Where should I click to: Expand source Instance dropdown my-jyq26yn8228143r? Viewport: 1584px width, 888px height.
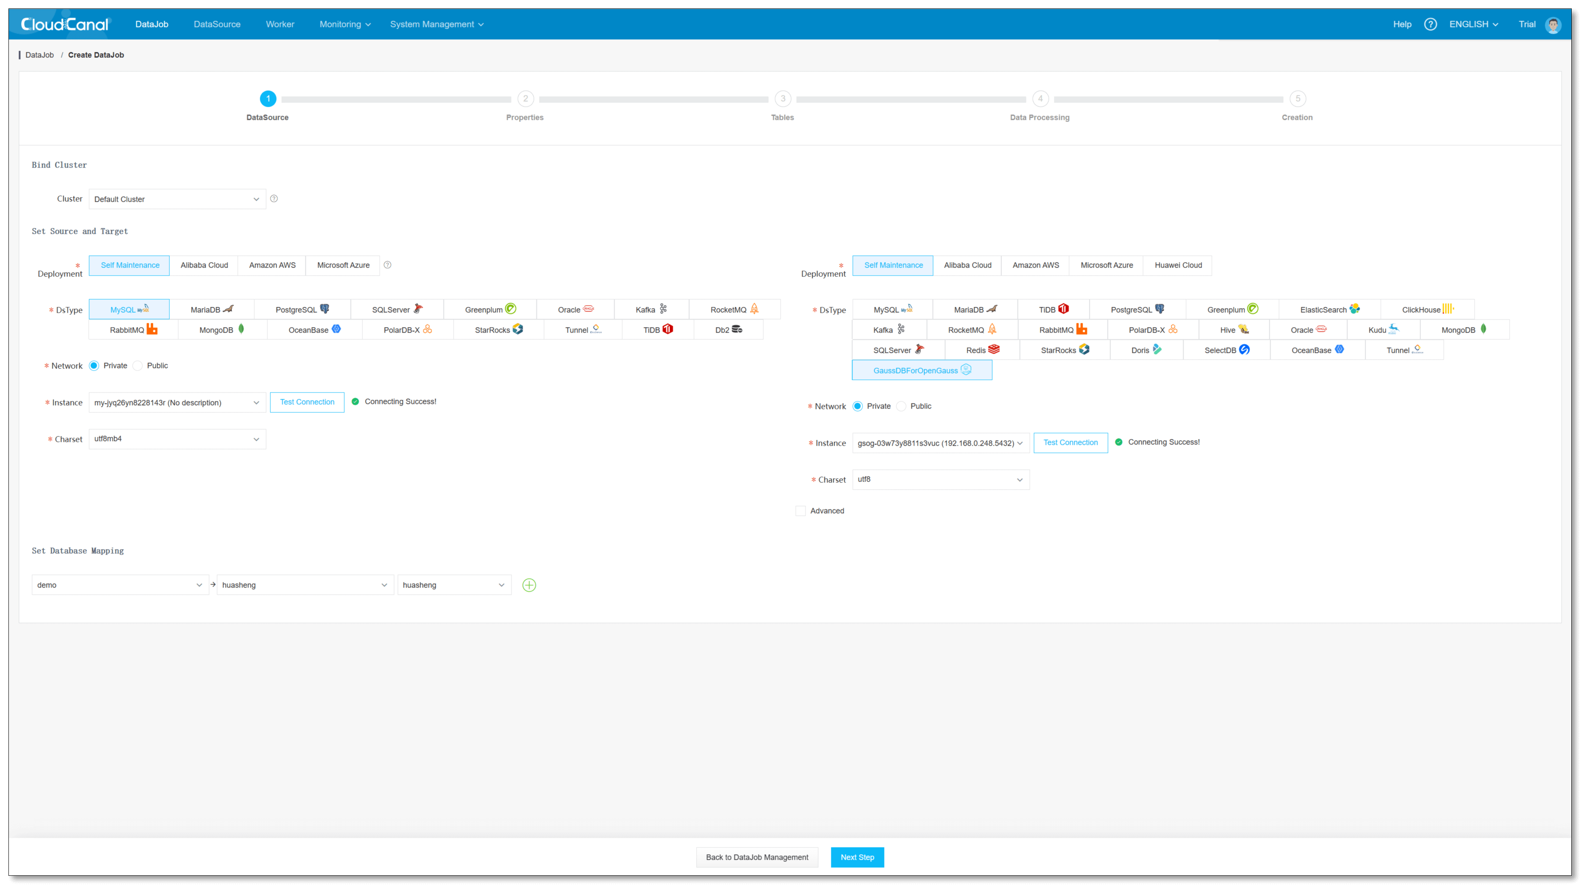click(177, 403)
